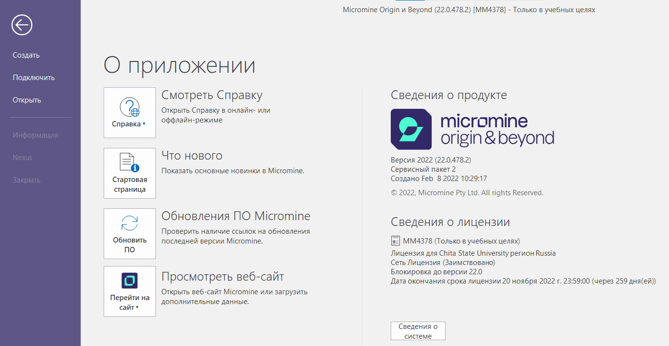Click the Создано Feb 8 2022 line
Viewport: 669px width, 346px height.
[439, 179]
